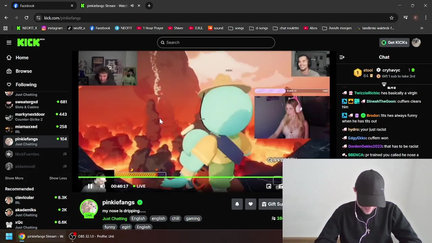Open xQc recommended channel
The height and width of the screenshot is (243, 432).
[x=36, y=225]
